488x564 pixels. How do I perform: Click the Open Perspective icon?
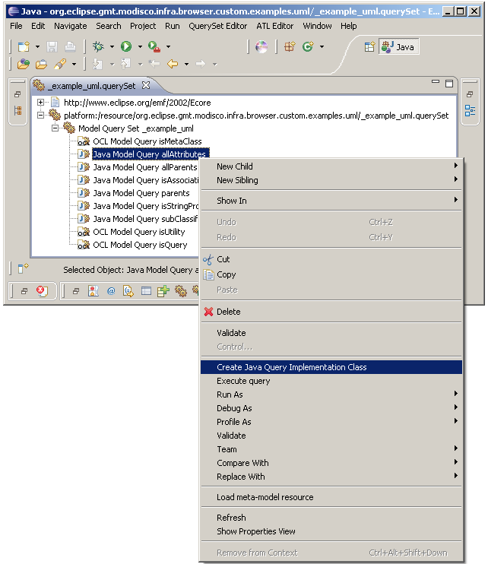click(x=369, y=47)
